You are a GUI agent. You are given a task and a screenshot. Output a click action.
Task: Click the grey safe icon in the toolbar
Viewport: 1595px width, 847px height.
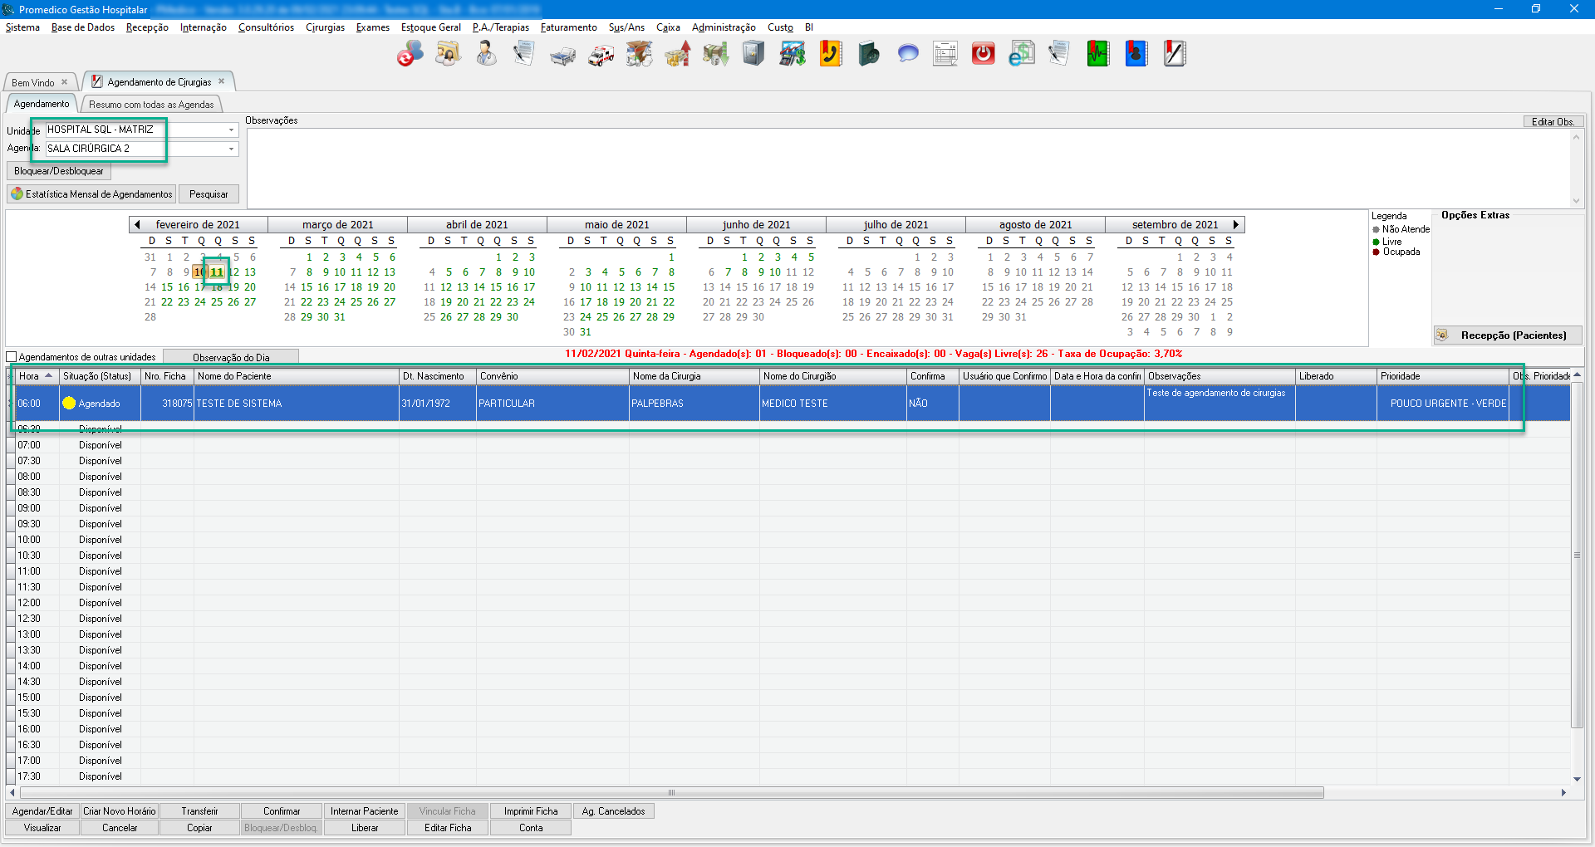coord(753,55)
